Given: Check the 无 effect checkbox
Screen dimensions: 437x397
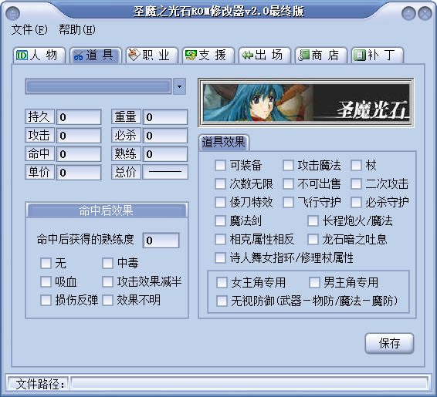Looking at the screenshot, I should coord(46,263).
